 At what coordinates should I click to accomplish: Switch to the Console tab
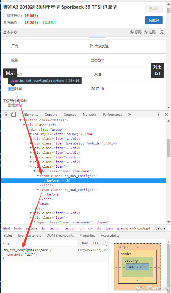click(x=51, y=115)
